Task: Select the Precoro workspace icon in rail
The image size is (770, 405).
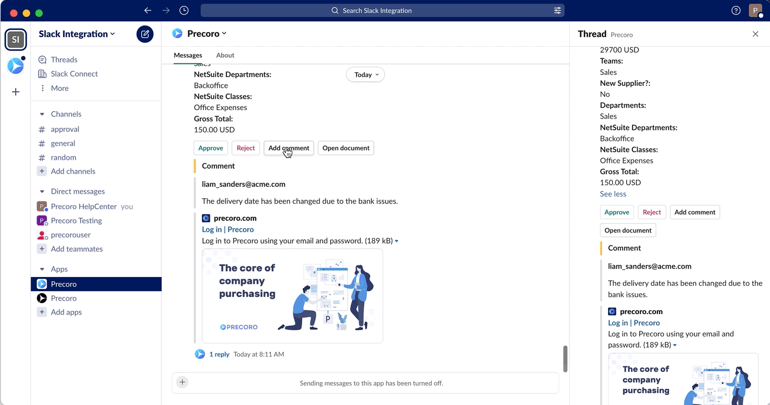Action: pos(16,65)
